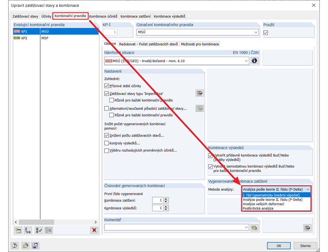The image size is (328, 252).
Task: Select the MSÚ text in the KP1 row
Action: pos(45,32)
